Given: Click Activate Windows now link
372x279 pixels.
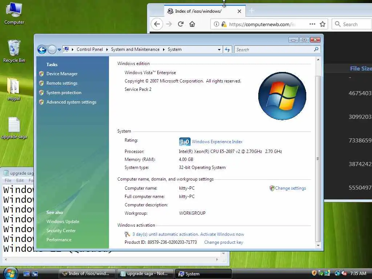Looking at the screenshot, I should (x=222, y=234).
